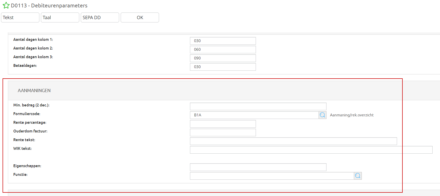Select the Functie label
The image size is (440, 196).
pos(20,175)
